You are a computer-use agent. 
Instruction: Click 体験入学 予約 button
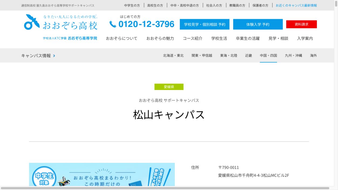(x=258, y=24)
